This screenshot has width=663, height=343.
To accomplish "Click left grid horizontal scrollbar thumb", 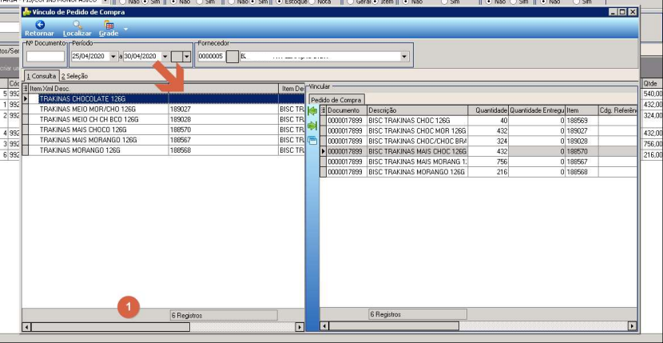I will 110,327.
